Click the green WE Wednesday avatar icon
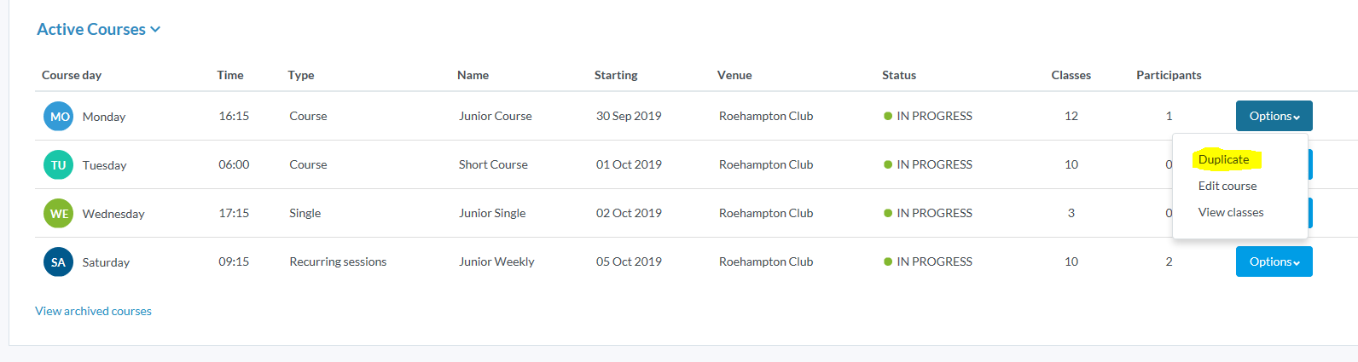This screenshot has width=1358, height=362. [59, 214]
